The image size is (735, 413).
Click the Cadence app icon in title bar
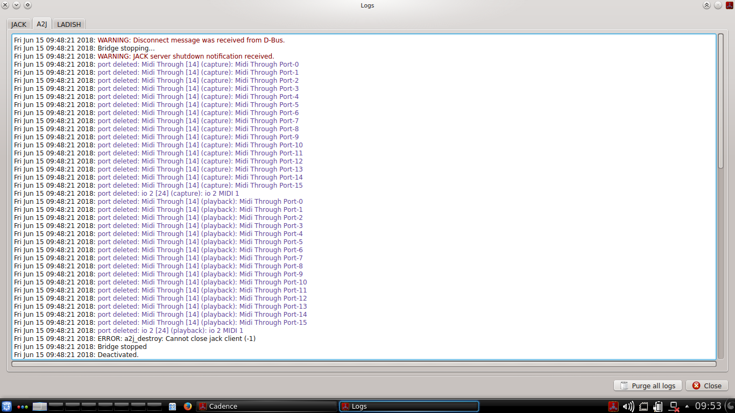click(730, 5)
